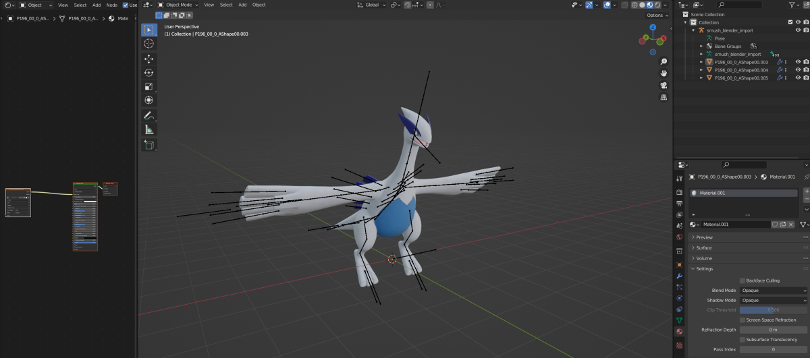Image resolution: width=810 pixels, height=358 pixels.
Task: Select the Measure tool
Action: [x=148, y=129]
